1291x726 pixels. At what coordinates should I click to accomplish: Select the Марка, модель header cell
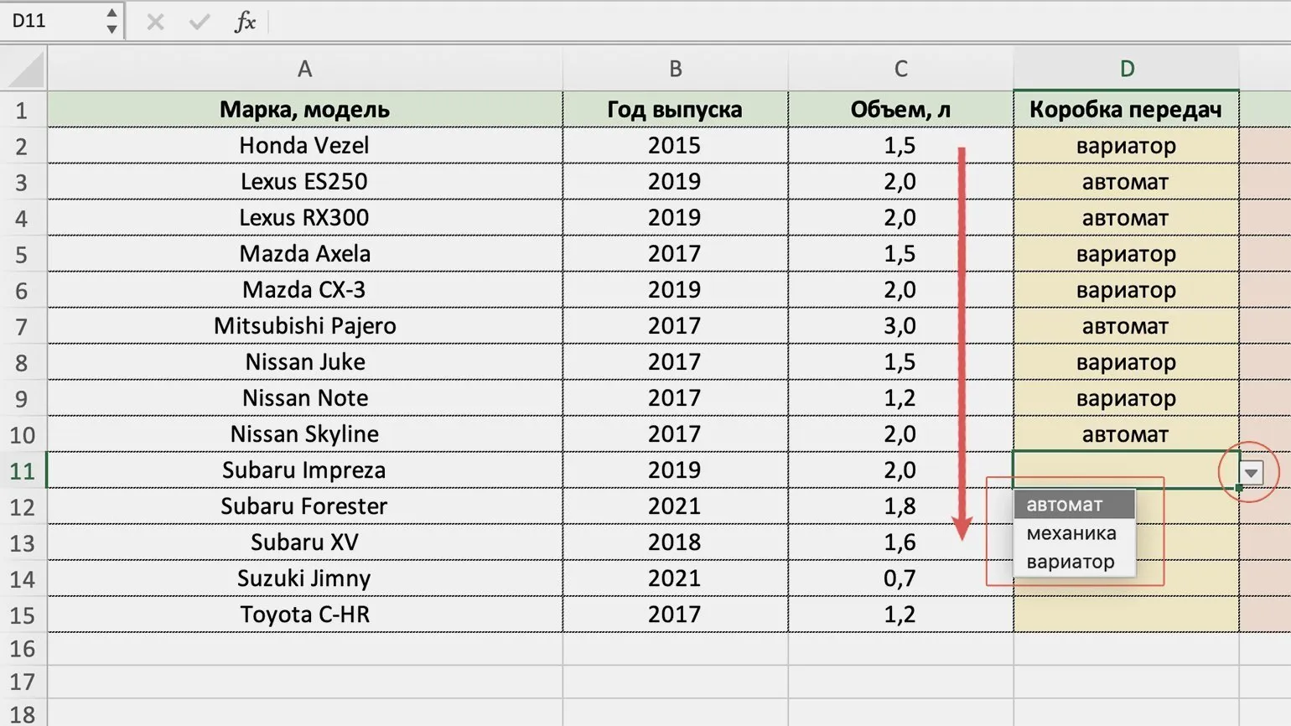(x=304, y=110)
